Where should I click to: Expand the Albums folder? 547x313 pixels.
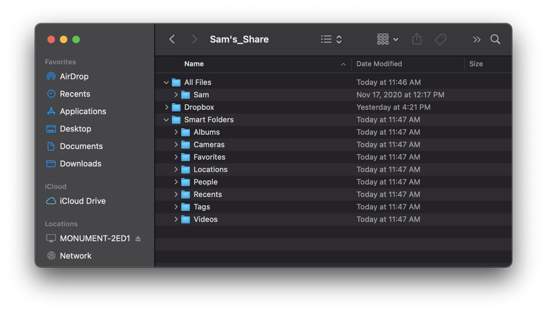click(176, 132)
